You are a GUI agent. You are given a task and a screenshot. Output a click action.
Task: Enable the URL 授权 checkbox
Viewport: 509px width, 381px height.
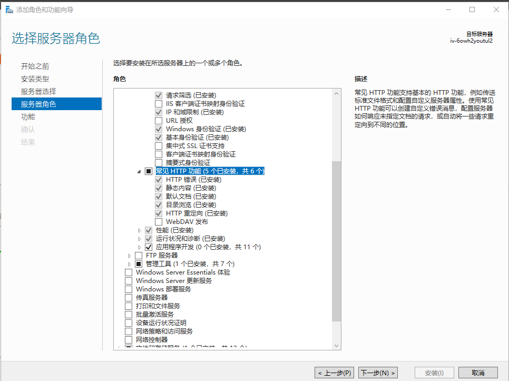coord(159,121)
